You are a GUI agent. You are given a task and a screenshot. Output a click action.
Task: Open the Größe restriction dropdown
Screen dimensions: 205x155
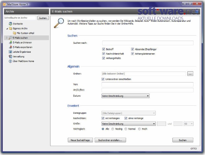(x=129, y=124)
